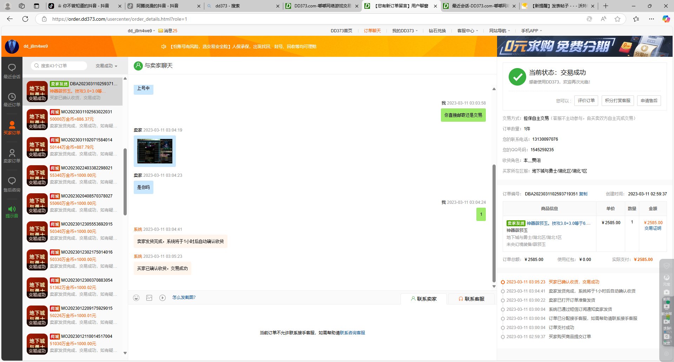Select 卖家订单 in the sidebar
Viewport: 674px width, 362px height.
(12, 156)
